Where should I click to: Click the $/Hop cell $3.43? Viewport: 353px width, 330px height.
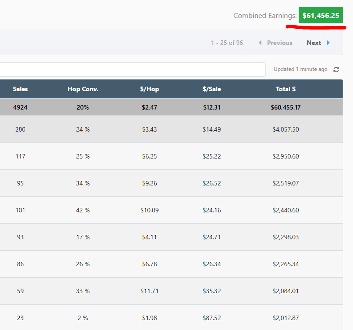point(150,129)
